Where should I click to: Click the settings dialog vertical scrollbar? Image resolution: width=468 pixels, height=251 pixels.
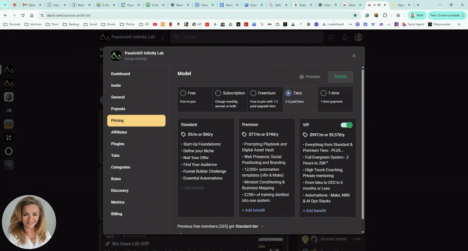point(362,145)
